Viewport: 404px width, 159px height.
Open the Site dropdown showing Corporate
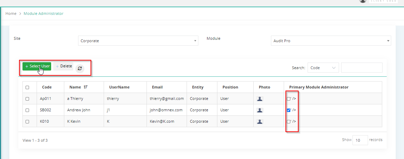[x=138, y=41]
